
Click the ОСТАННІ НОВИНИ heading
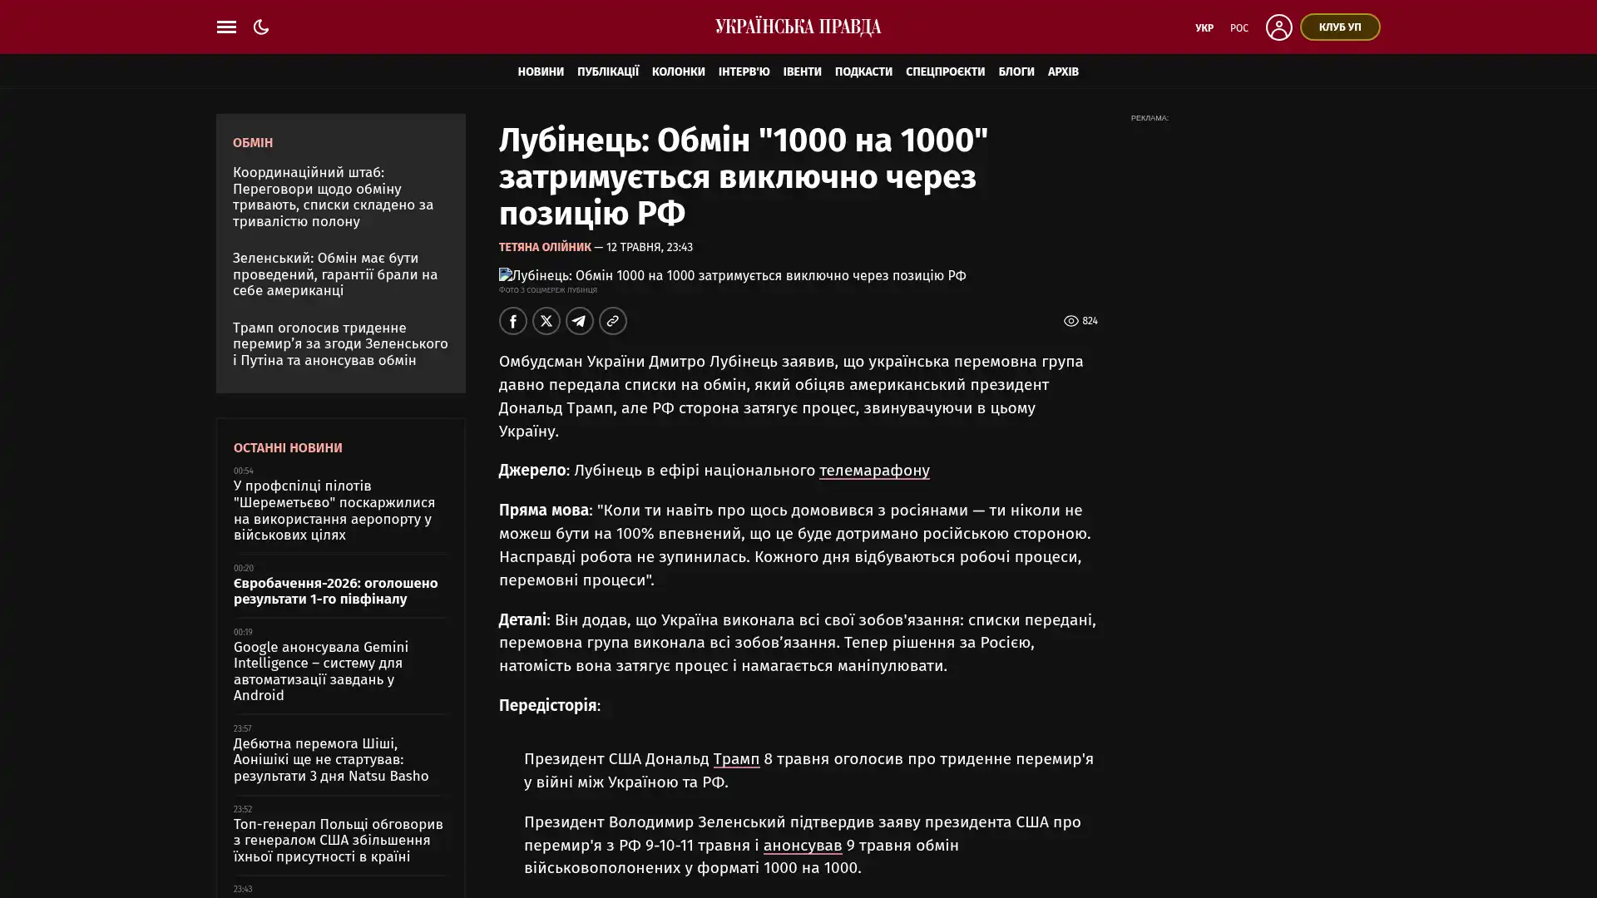coord(288,448)
